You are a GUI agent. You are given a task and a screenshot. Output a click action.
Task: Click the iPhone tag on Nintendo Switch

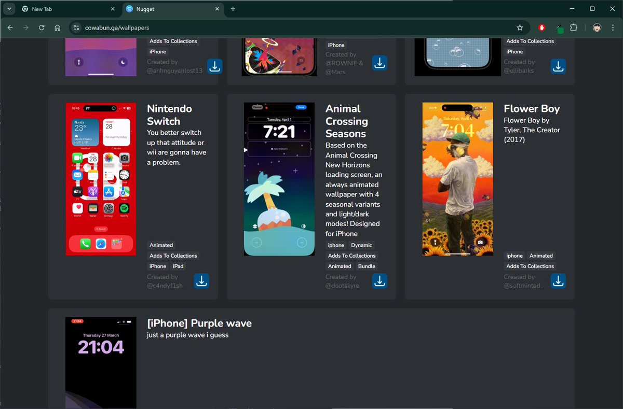click(158, 266)
